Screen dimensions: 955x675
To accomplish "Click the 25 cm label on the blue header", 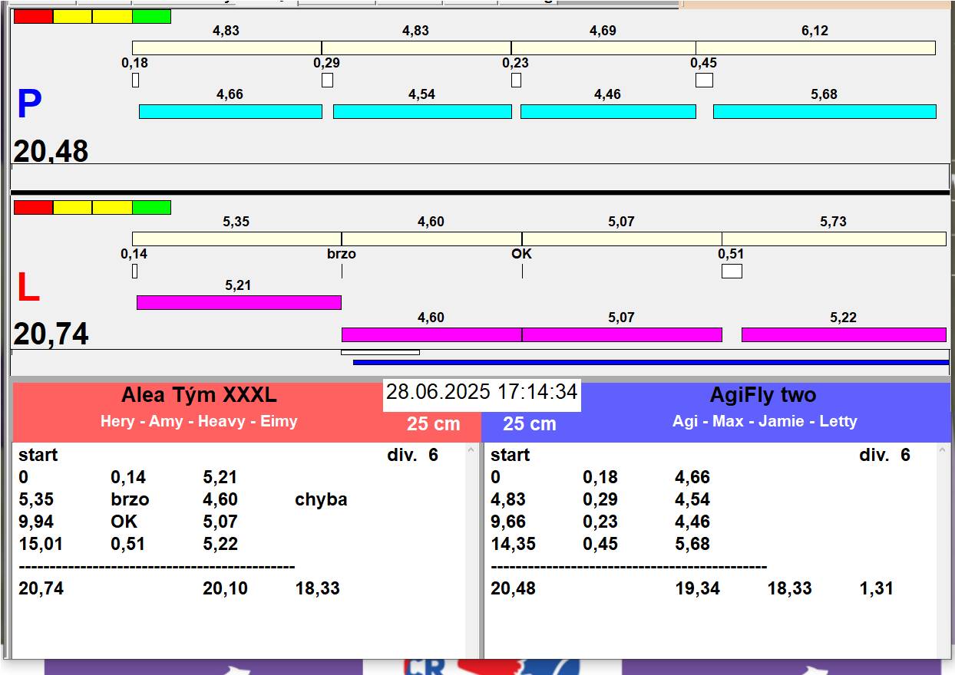I will click(530, 424).
